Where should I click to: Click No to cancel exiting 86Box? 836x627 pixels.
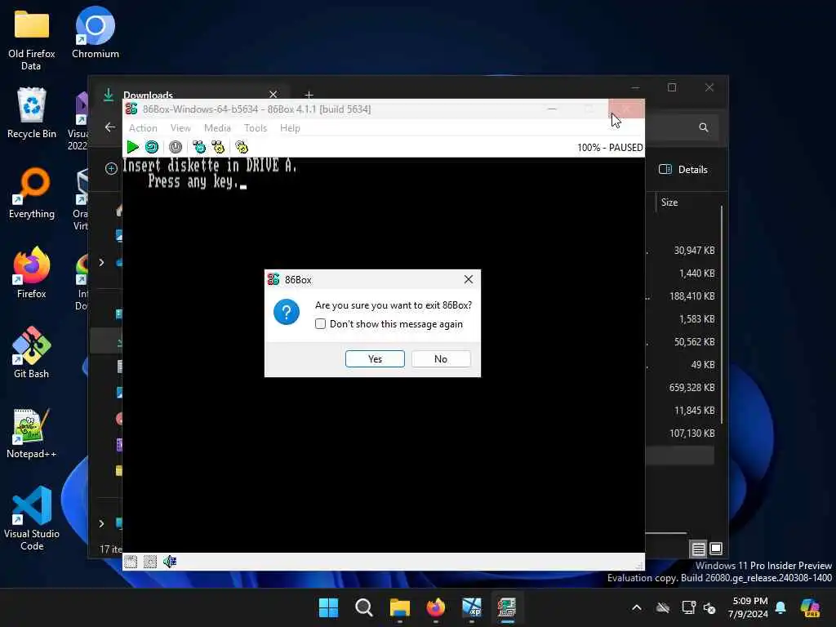(441, 359)
